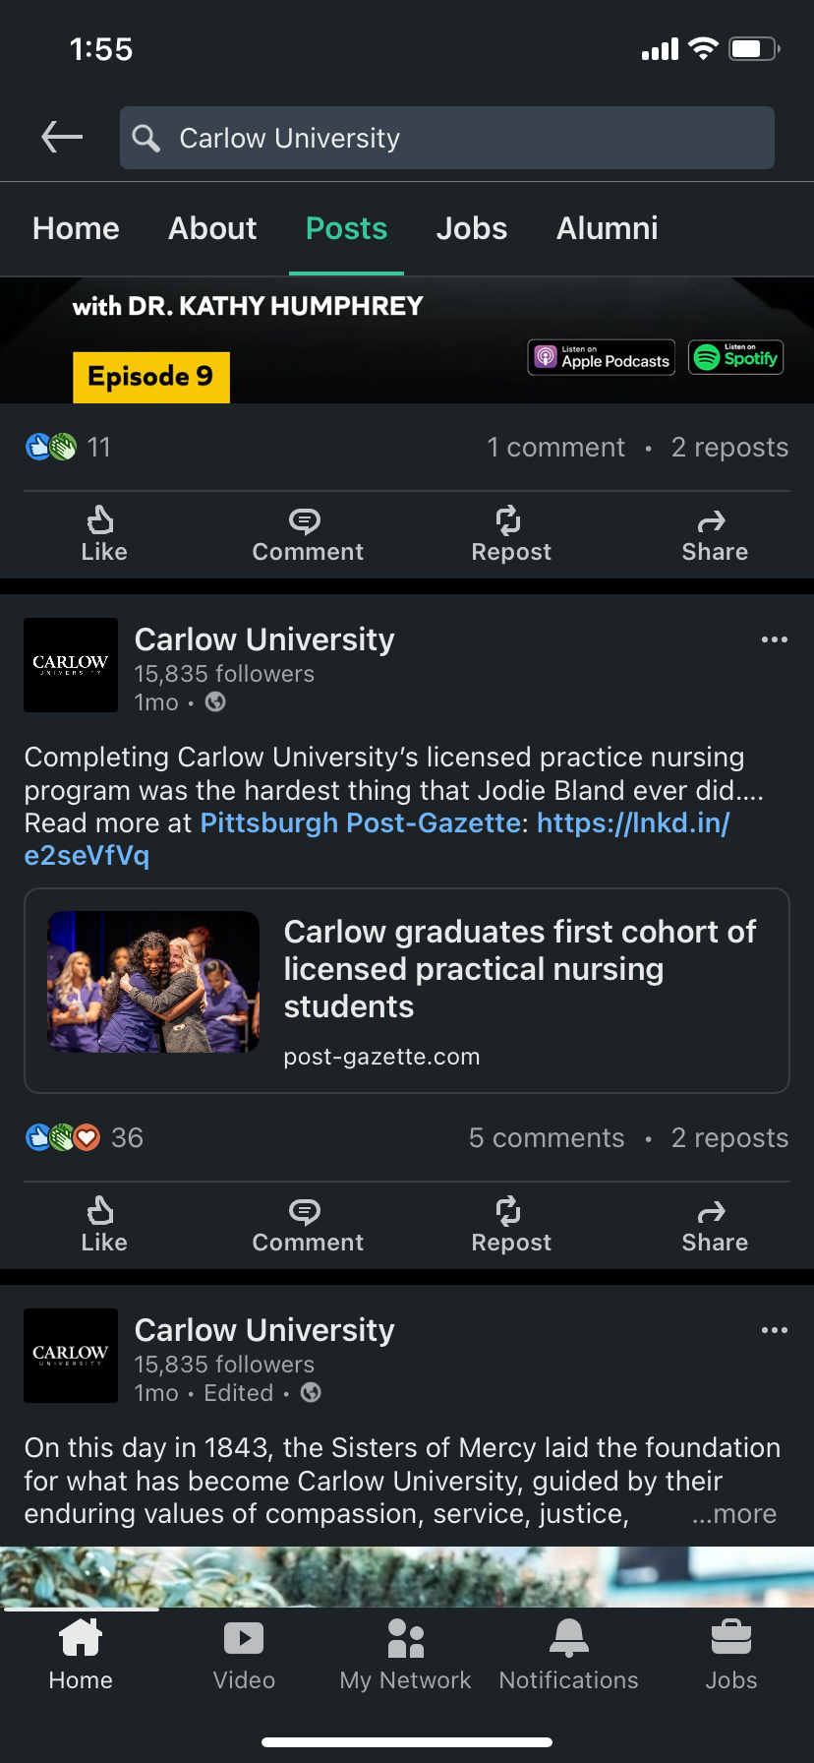
Task: Open Notifications bell in bottom bar
Action: point(568,1656)
